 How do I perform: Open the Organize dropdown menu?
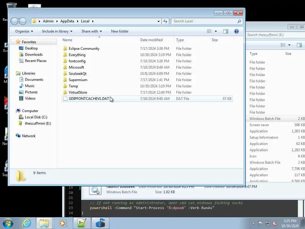pyautogui.click(x=24, y=31)
